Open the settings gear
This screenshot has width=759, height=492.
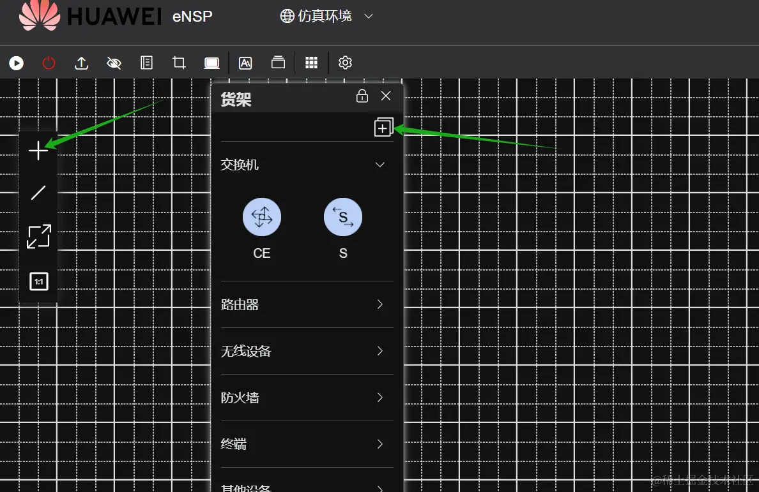coord(345,63)
